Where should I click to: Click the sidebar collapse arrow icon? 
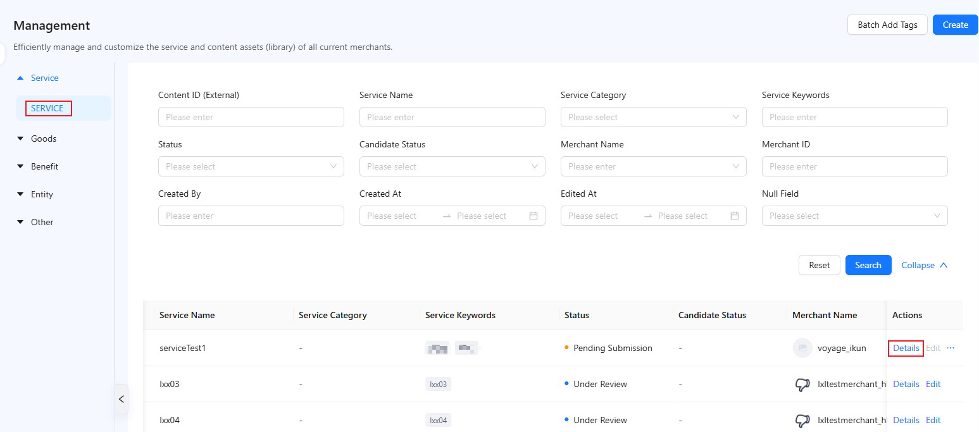122,399
